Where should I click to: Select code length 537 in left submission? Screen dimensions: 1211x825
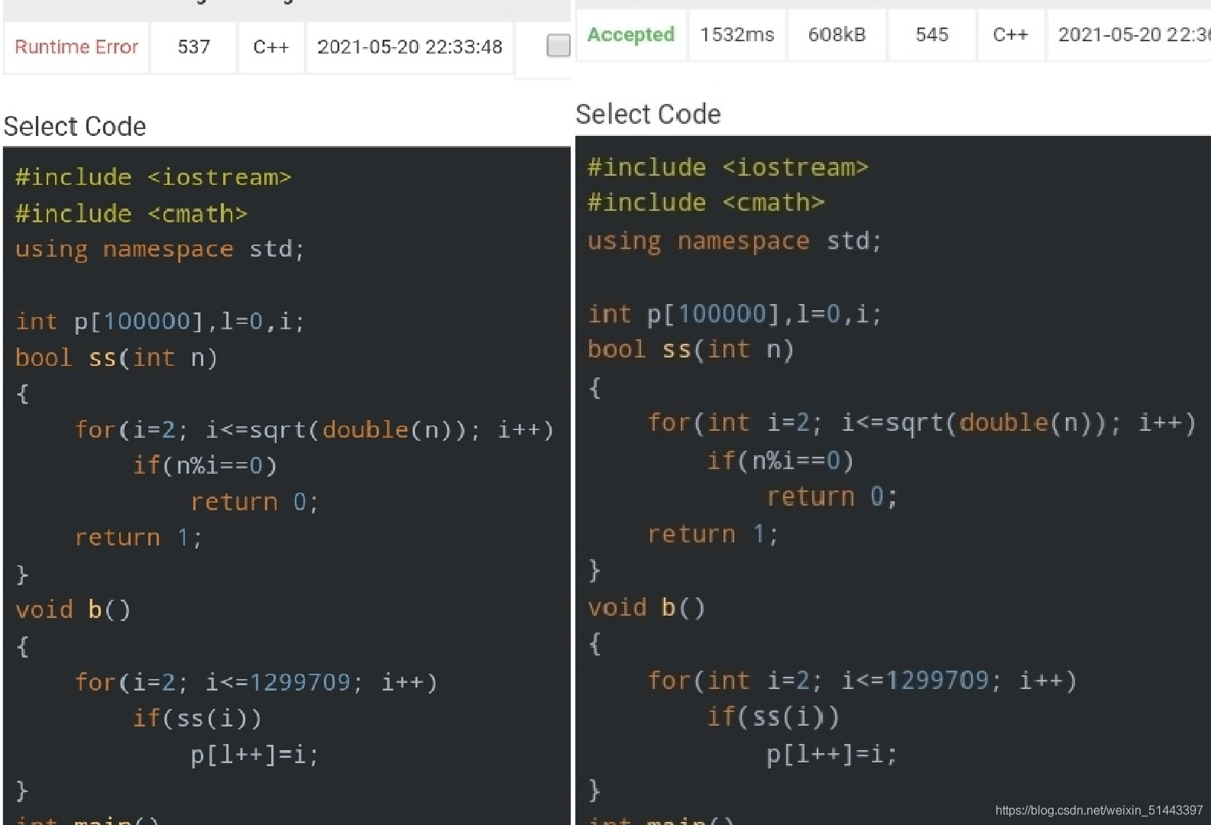[x=193, y=47]
